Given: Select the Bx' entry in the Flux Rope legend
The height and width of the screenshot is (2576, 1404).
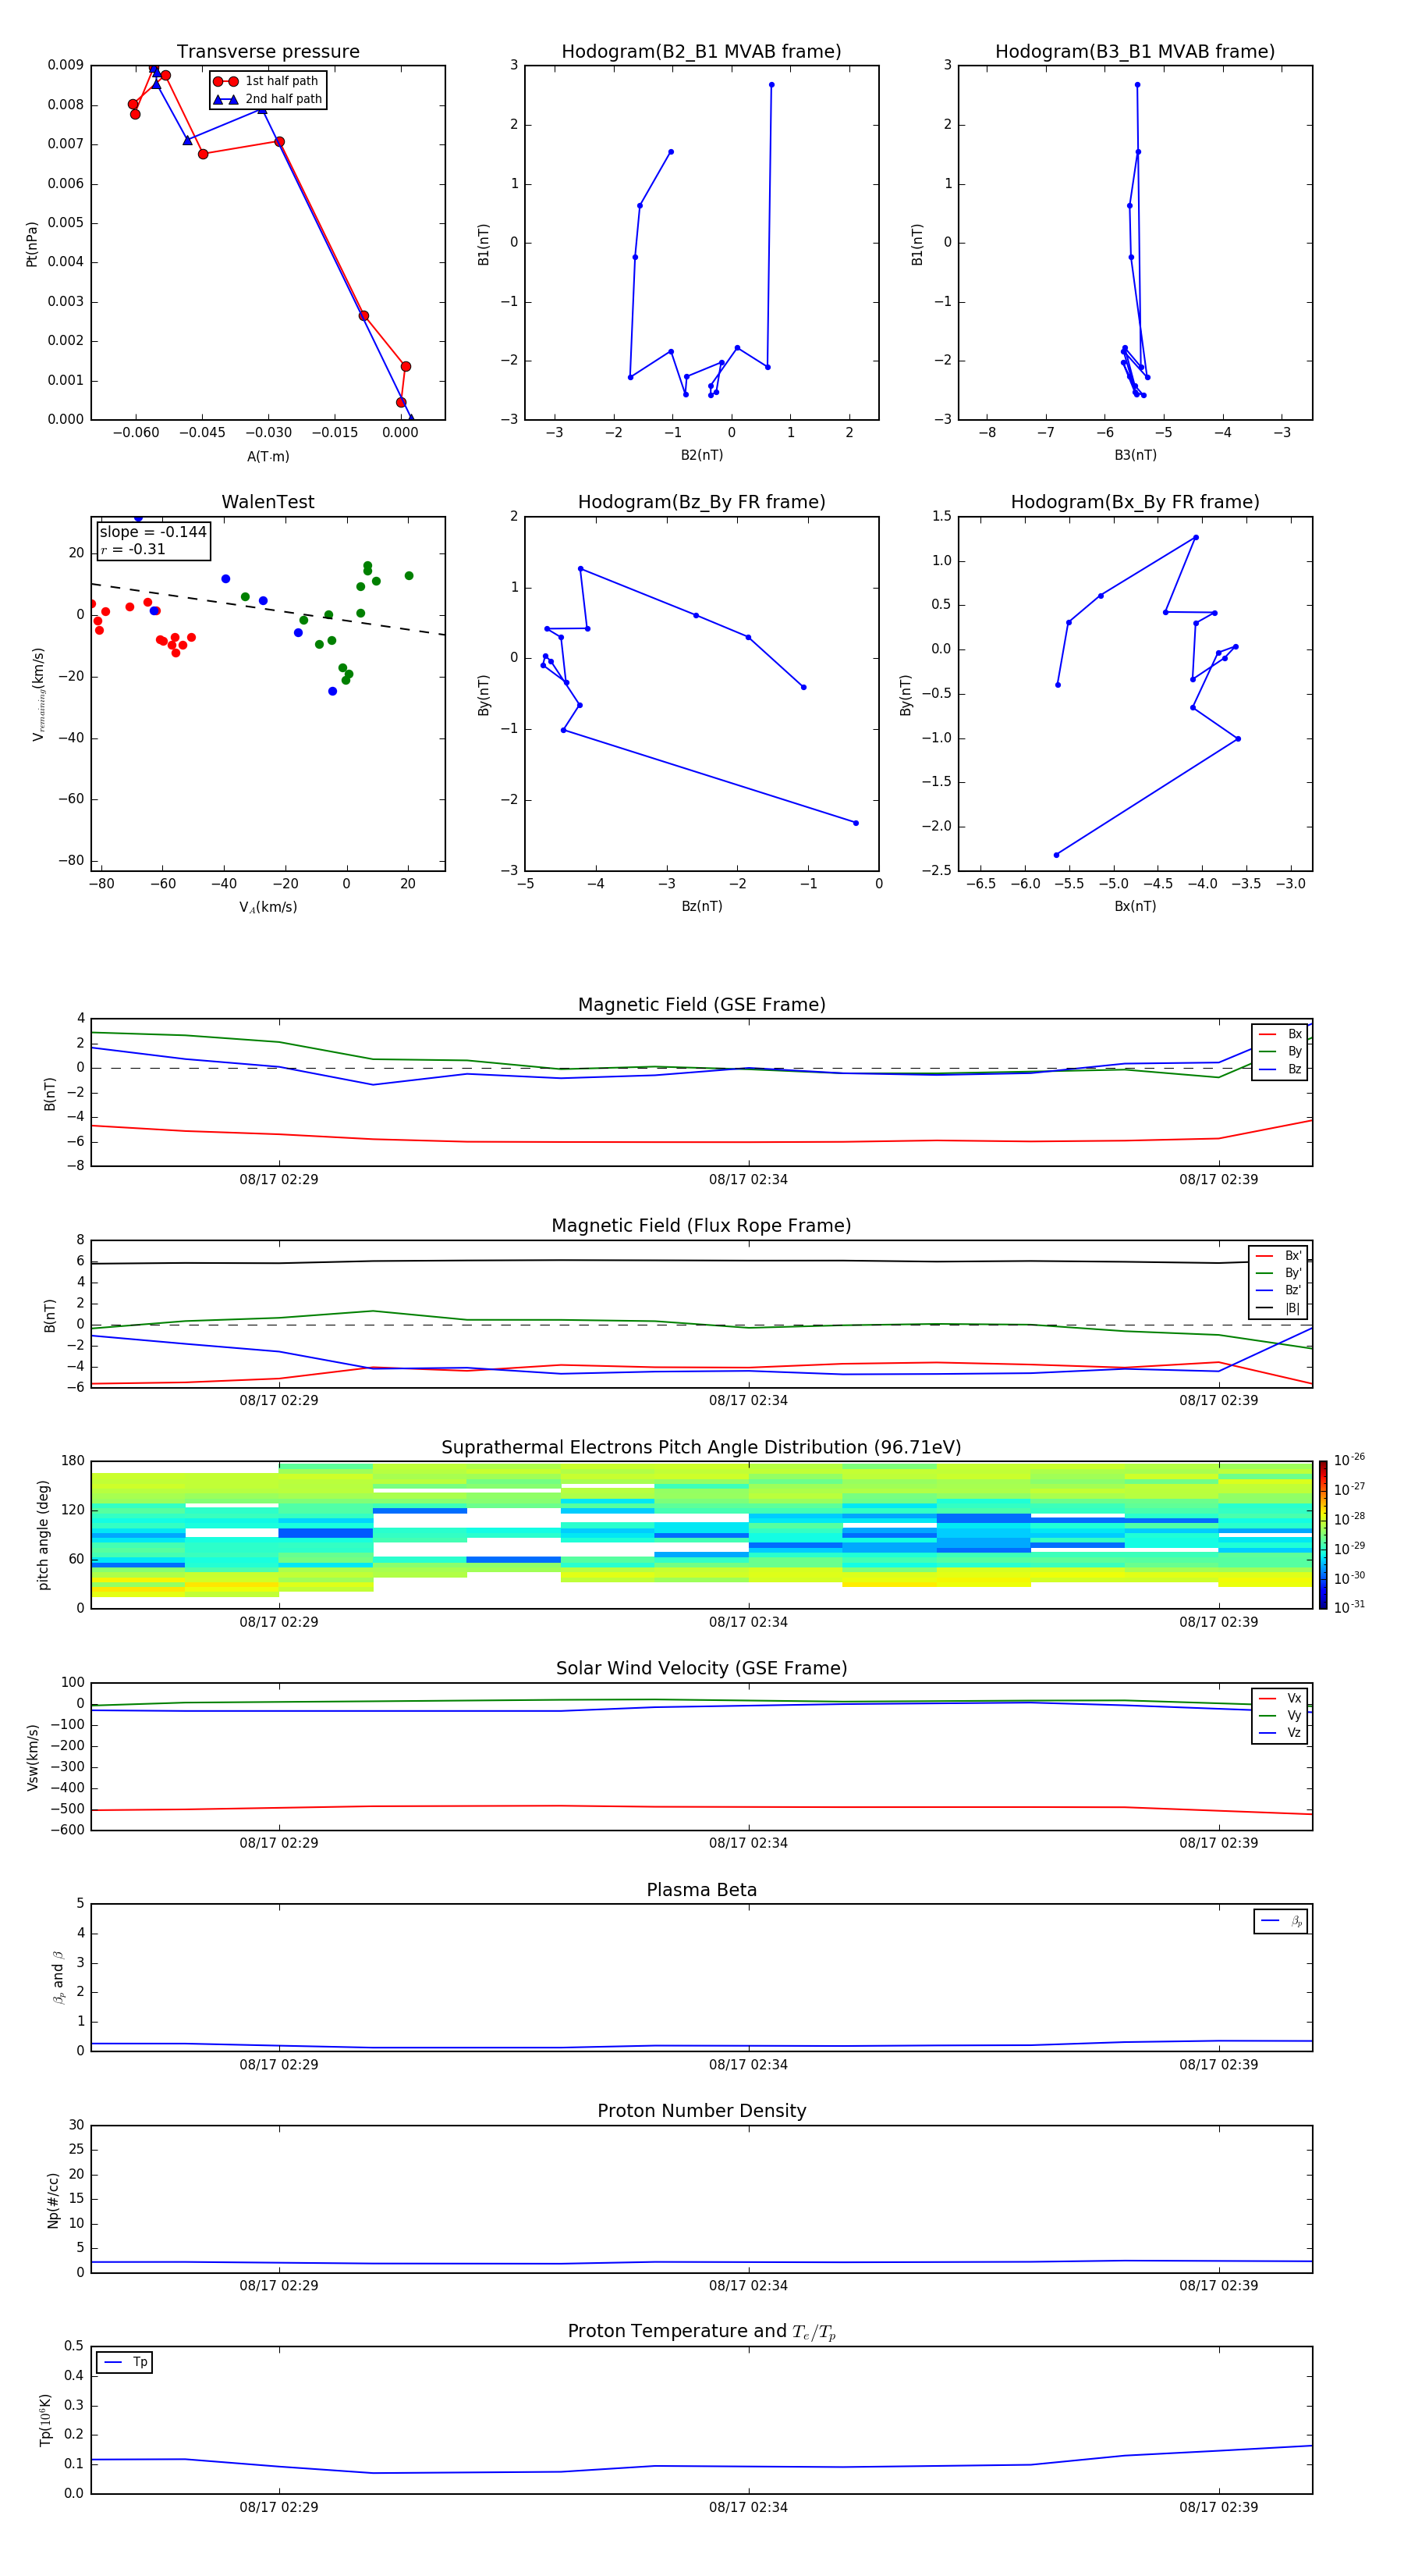Looking at the screenshot, I should [x=1279, y=1256].
